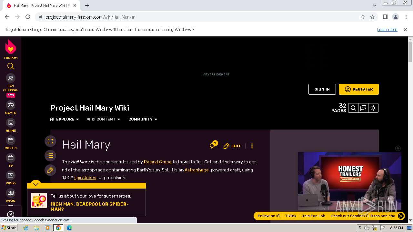Click the address bar URL
Image resolution: width=413 pixels, height=232 pixels.
click(x=90, y=17)
